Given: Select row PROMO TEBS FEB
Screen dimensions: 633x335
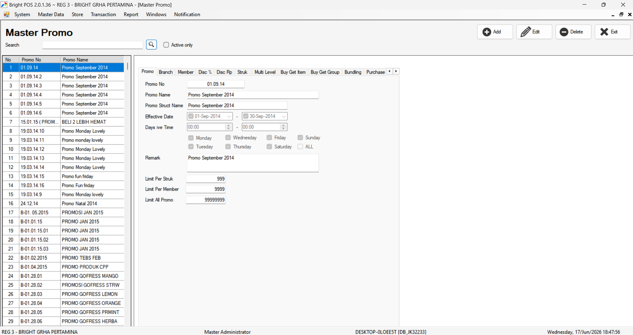Looking at the screenshot, I should pos(63,258).
